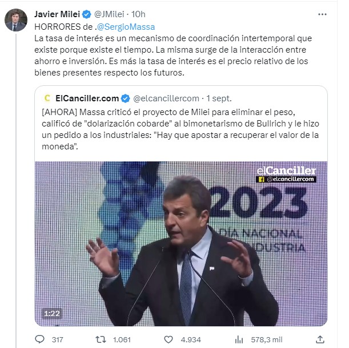Retweet this post using the arrows icon

click(101, 339)
